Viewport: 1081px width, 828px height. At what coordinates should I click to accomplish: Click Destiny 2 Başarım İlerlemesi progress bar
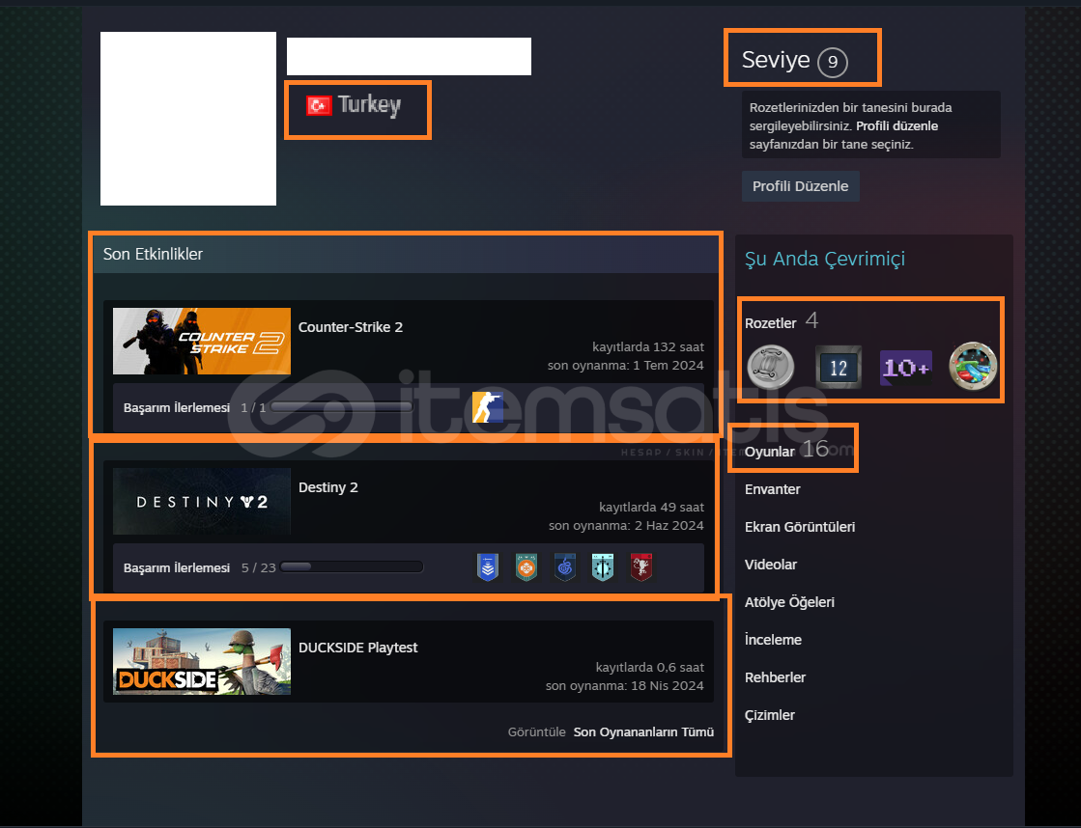[x=352, y=566]
